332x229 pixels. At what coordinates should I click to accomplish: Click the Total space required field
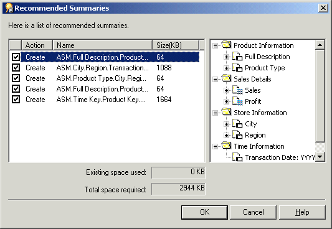tap(178, 189)
